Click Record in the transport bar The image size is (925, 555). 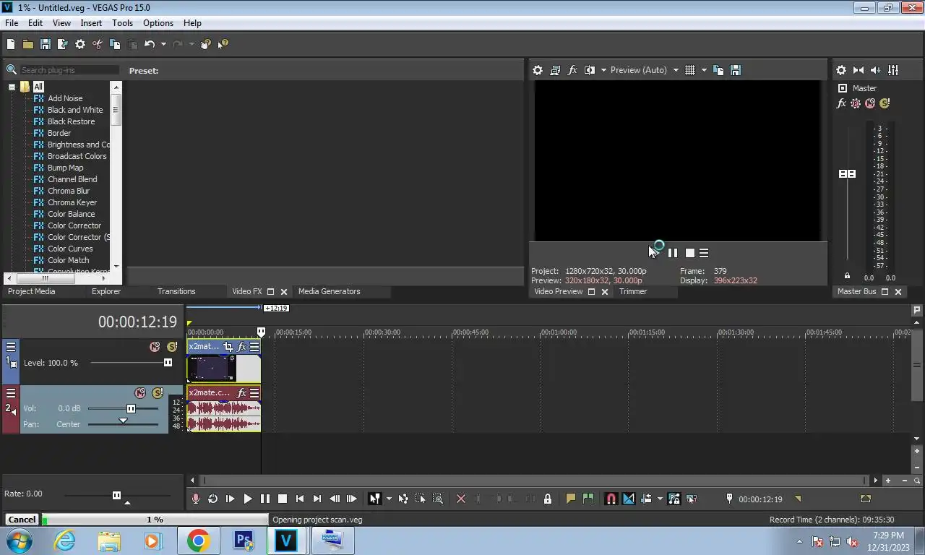pyautogui.click(x=195, y=499)
